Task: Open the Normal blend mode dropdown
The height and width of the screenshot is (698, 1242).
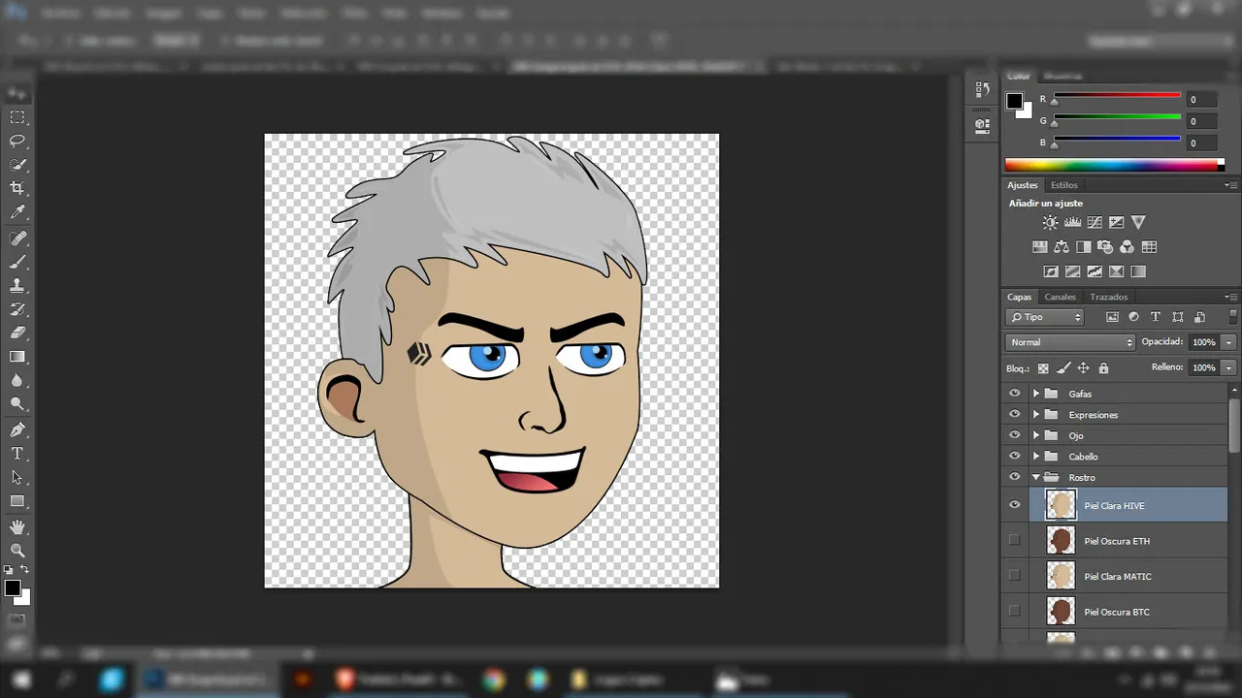Action: pos(1070,342)
